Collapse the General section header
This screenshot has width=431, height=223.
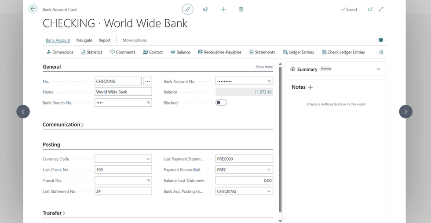click(x=52, y=67)
